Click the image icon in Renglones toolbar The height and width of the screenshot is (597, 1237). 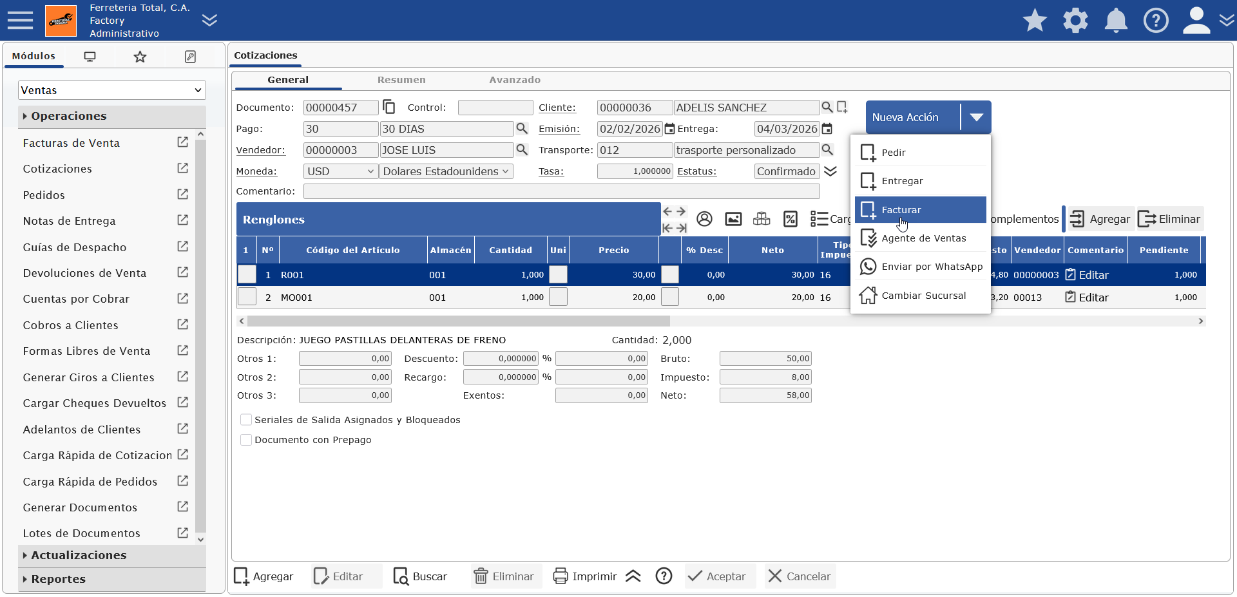tap(733, 219)
